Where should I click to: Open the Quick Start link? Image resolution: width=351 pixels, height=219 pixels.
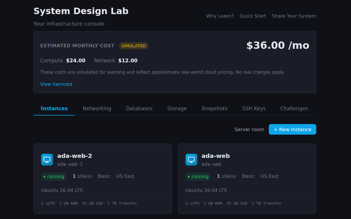[x=253, y=16]
